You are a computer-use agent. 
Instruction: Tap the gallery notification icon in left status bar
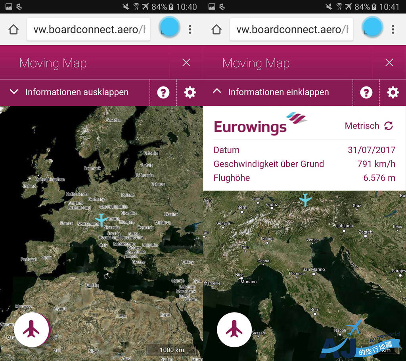(x=9, y=6)
